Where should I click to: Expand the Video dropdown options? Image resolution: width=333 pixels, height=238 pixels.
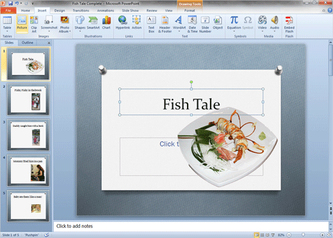point(262,31)
